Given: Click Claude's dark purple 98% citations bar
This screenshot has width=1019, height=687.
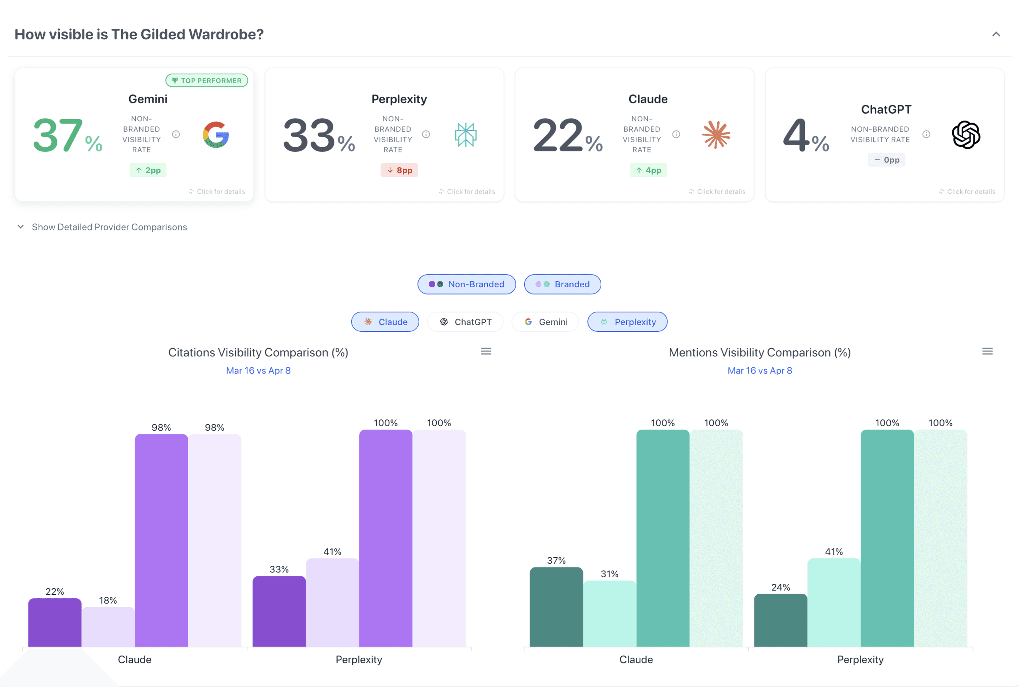Looking at the screenshot, I should click(161, 541).
